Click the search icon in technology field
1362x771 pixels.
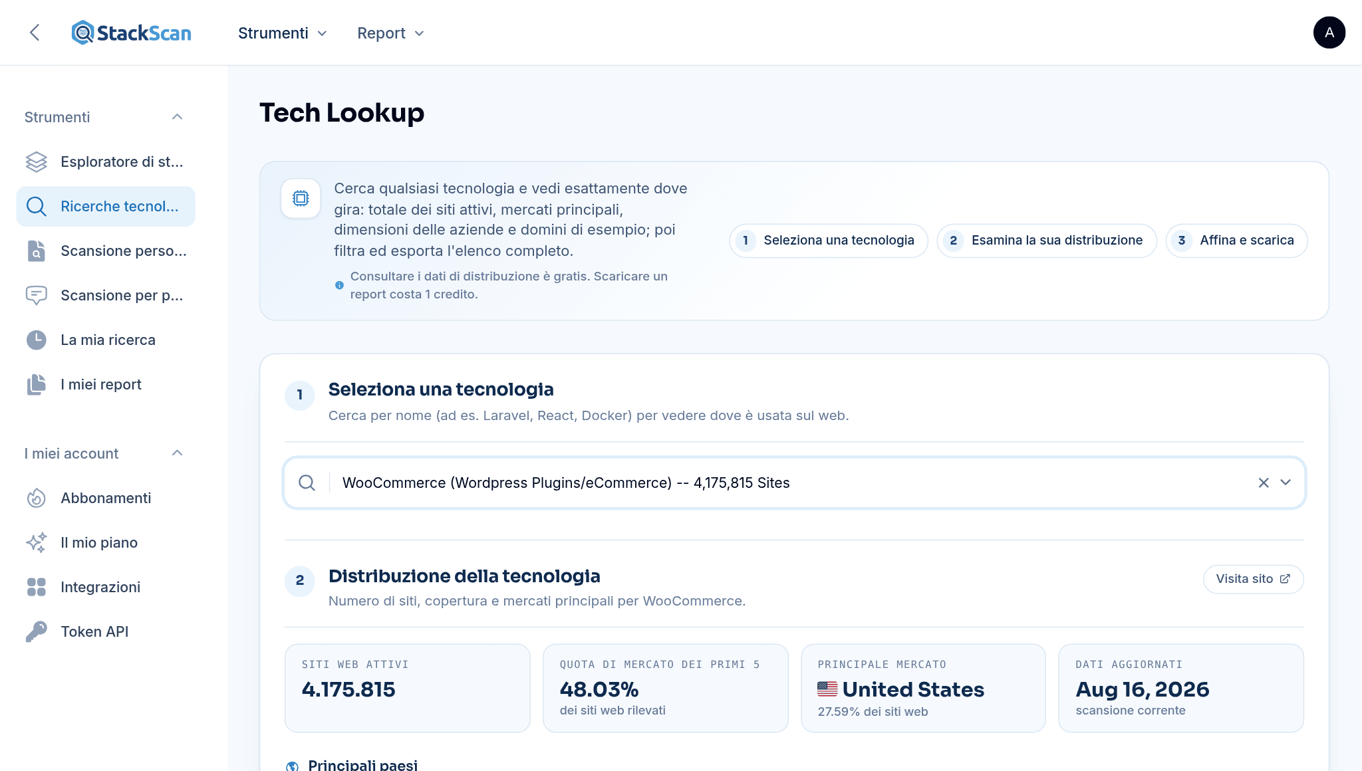pyautogui.click(x=307, y=483)
